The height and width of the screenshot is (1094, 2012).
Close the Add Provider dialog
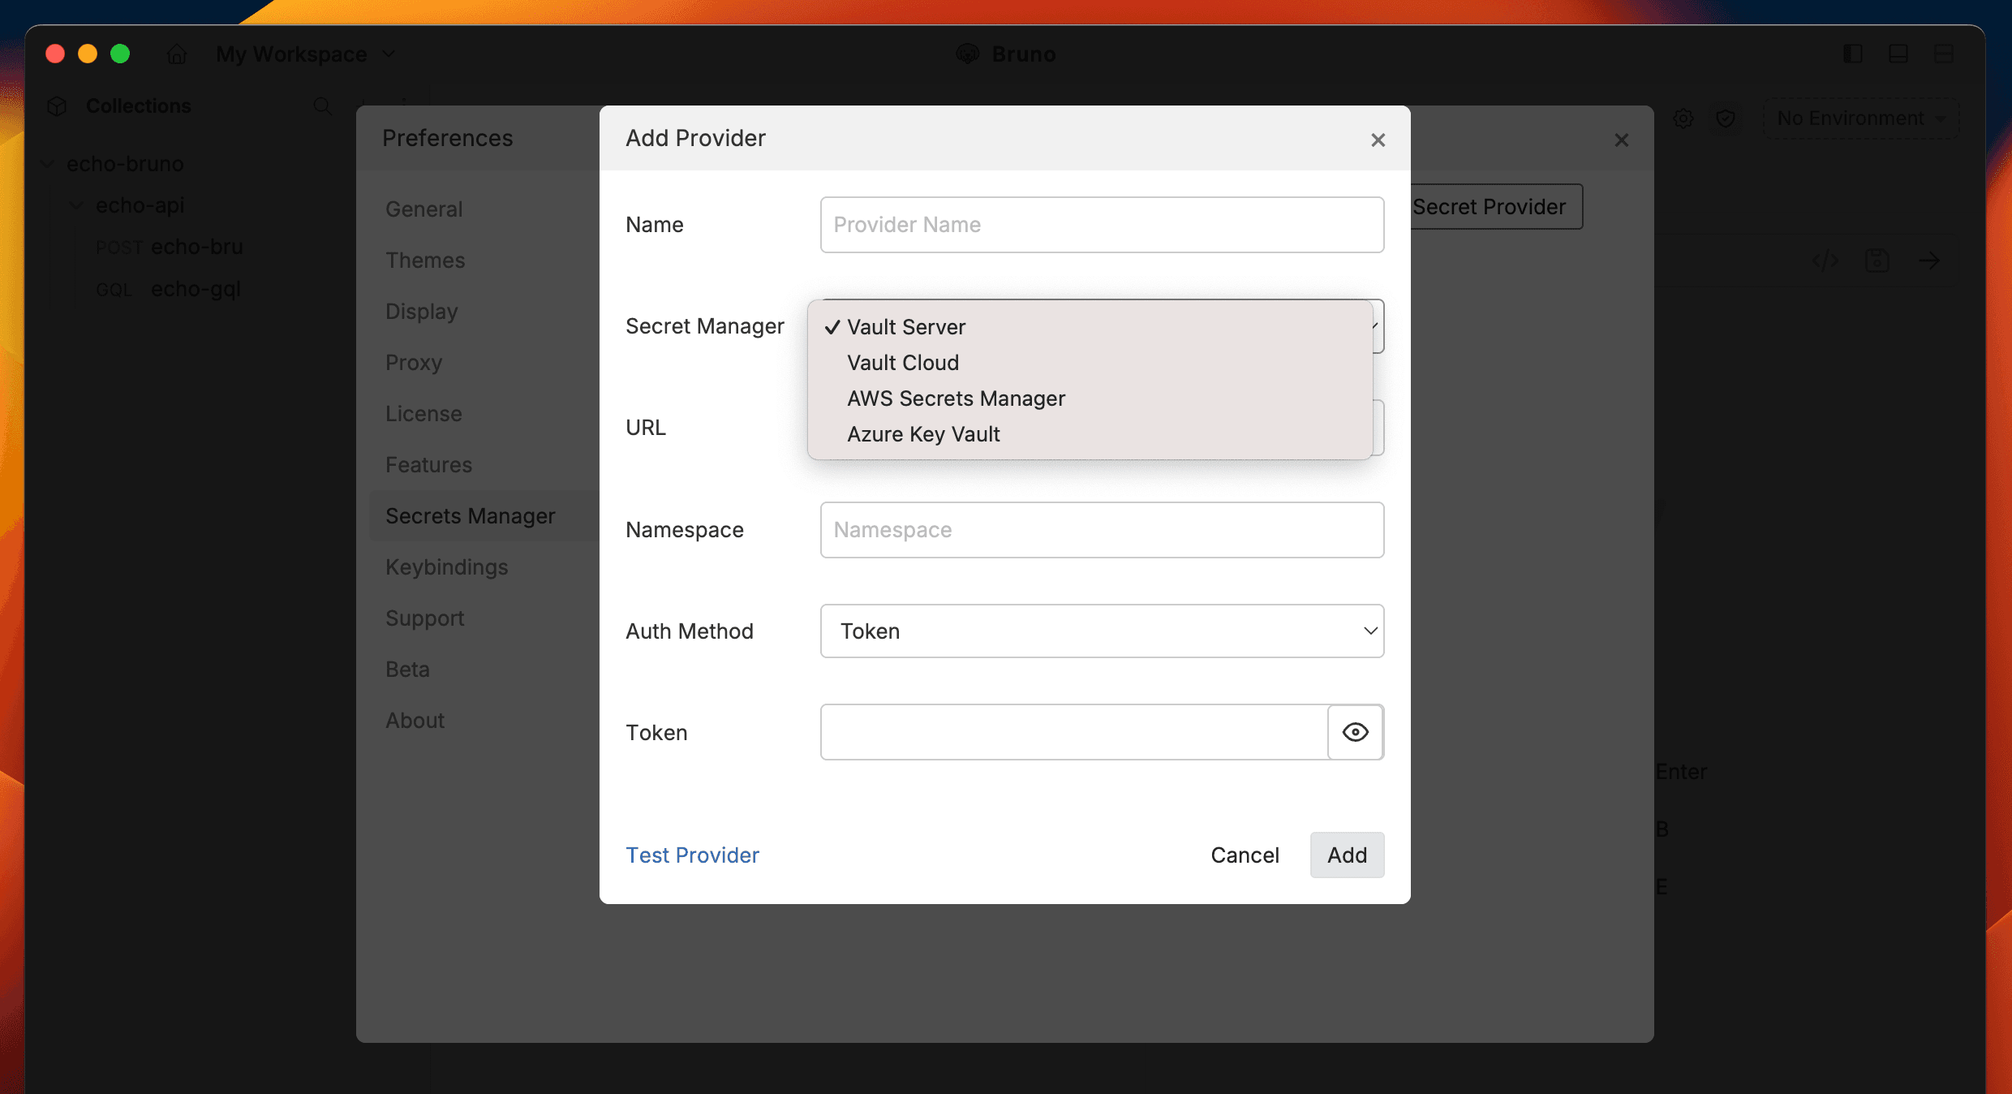point(1378,140)
